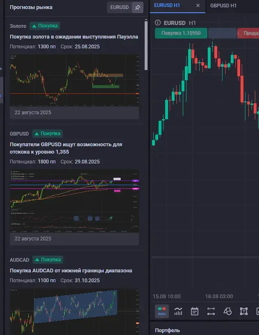Click the EURUSD filter chip in forecasts

[119, 7]
